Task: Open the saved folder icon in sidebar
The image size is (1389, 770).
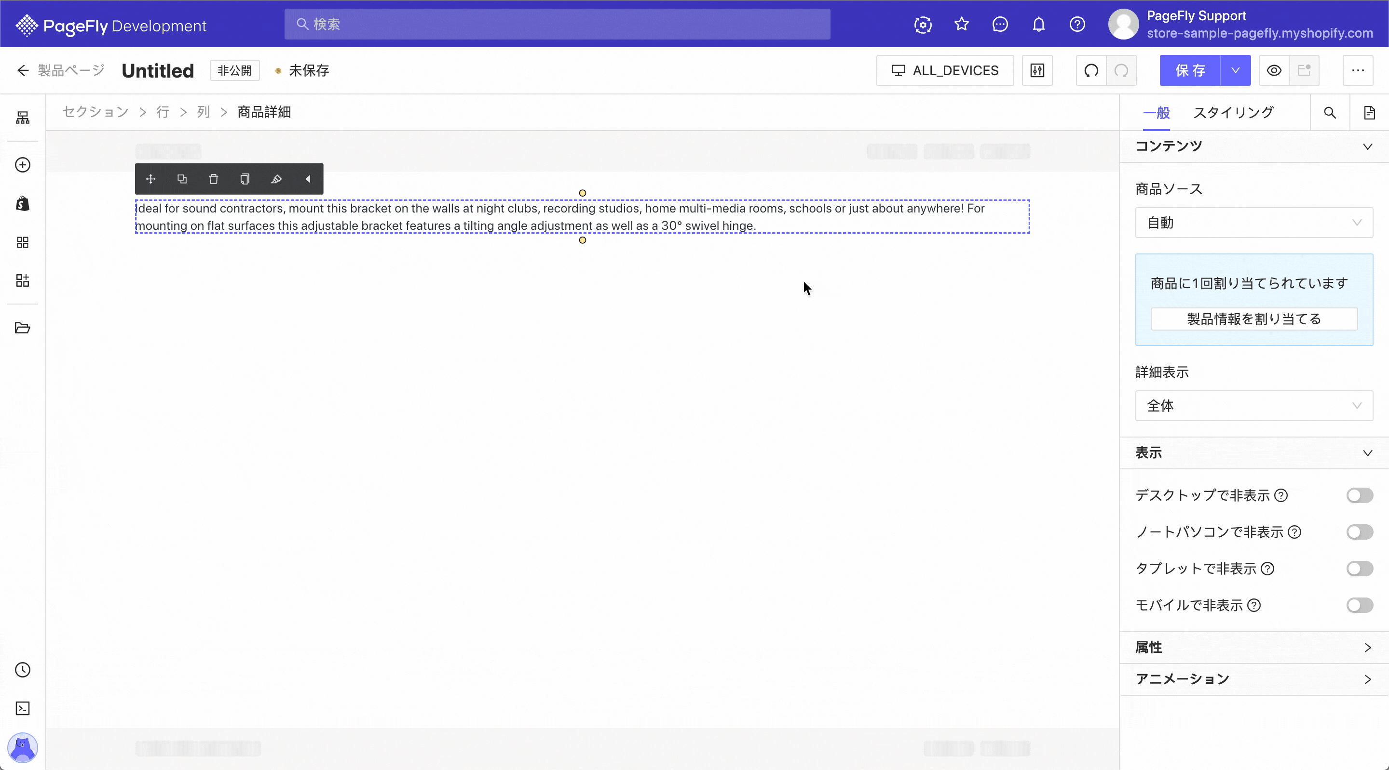Action: pyautogui.click(x=23, y=328)
